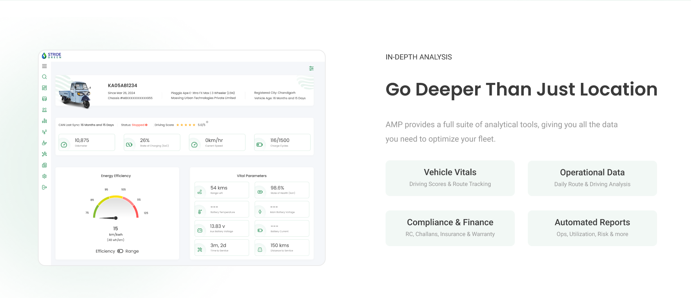Select the vehicle (bus) icon in the sidebar
Image resolution: width=691 pixels, height=298 pixels.
click(x=44, y=99)
